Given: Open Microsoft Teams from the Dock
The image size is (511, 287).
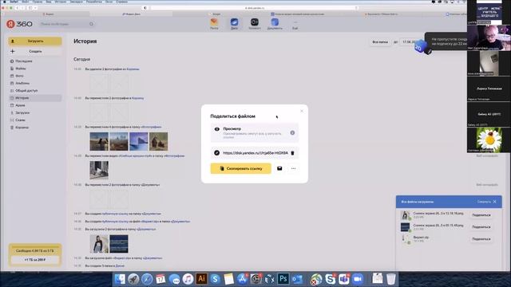Looking at the screenshot, I should 344,279.
